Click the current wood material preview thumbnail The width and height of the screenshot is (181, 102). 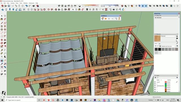point(157,39)
